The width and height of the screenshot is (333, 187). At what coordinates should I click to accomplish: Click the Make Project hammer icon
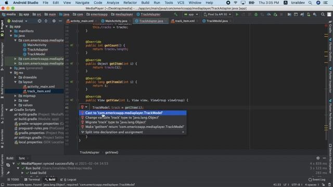point(176,15)
